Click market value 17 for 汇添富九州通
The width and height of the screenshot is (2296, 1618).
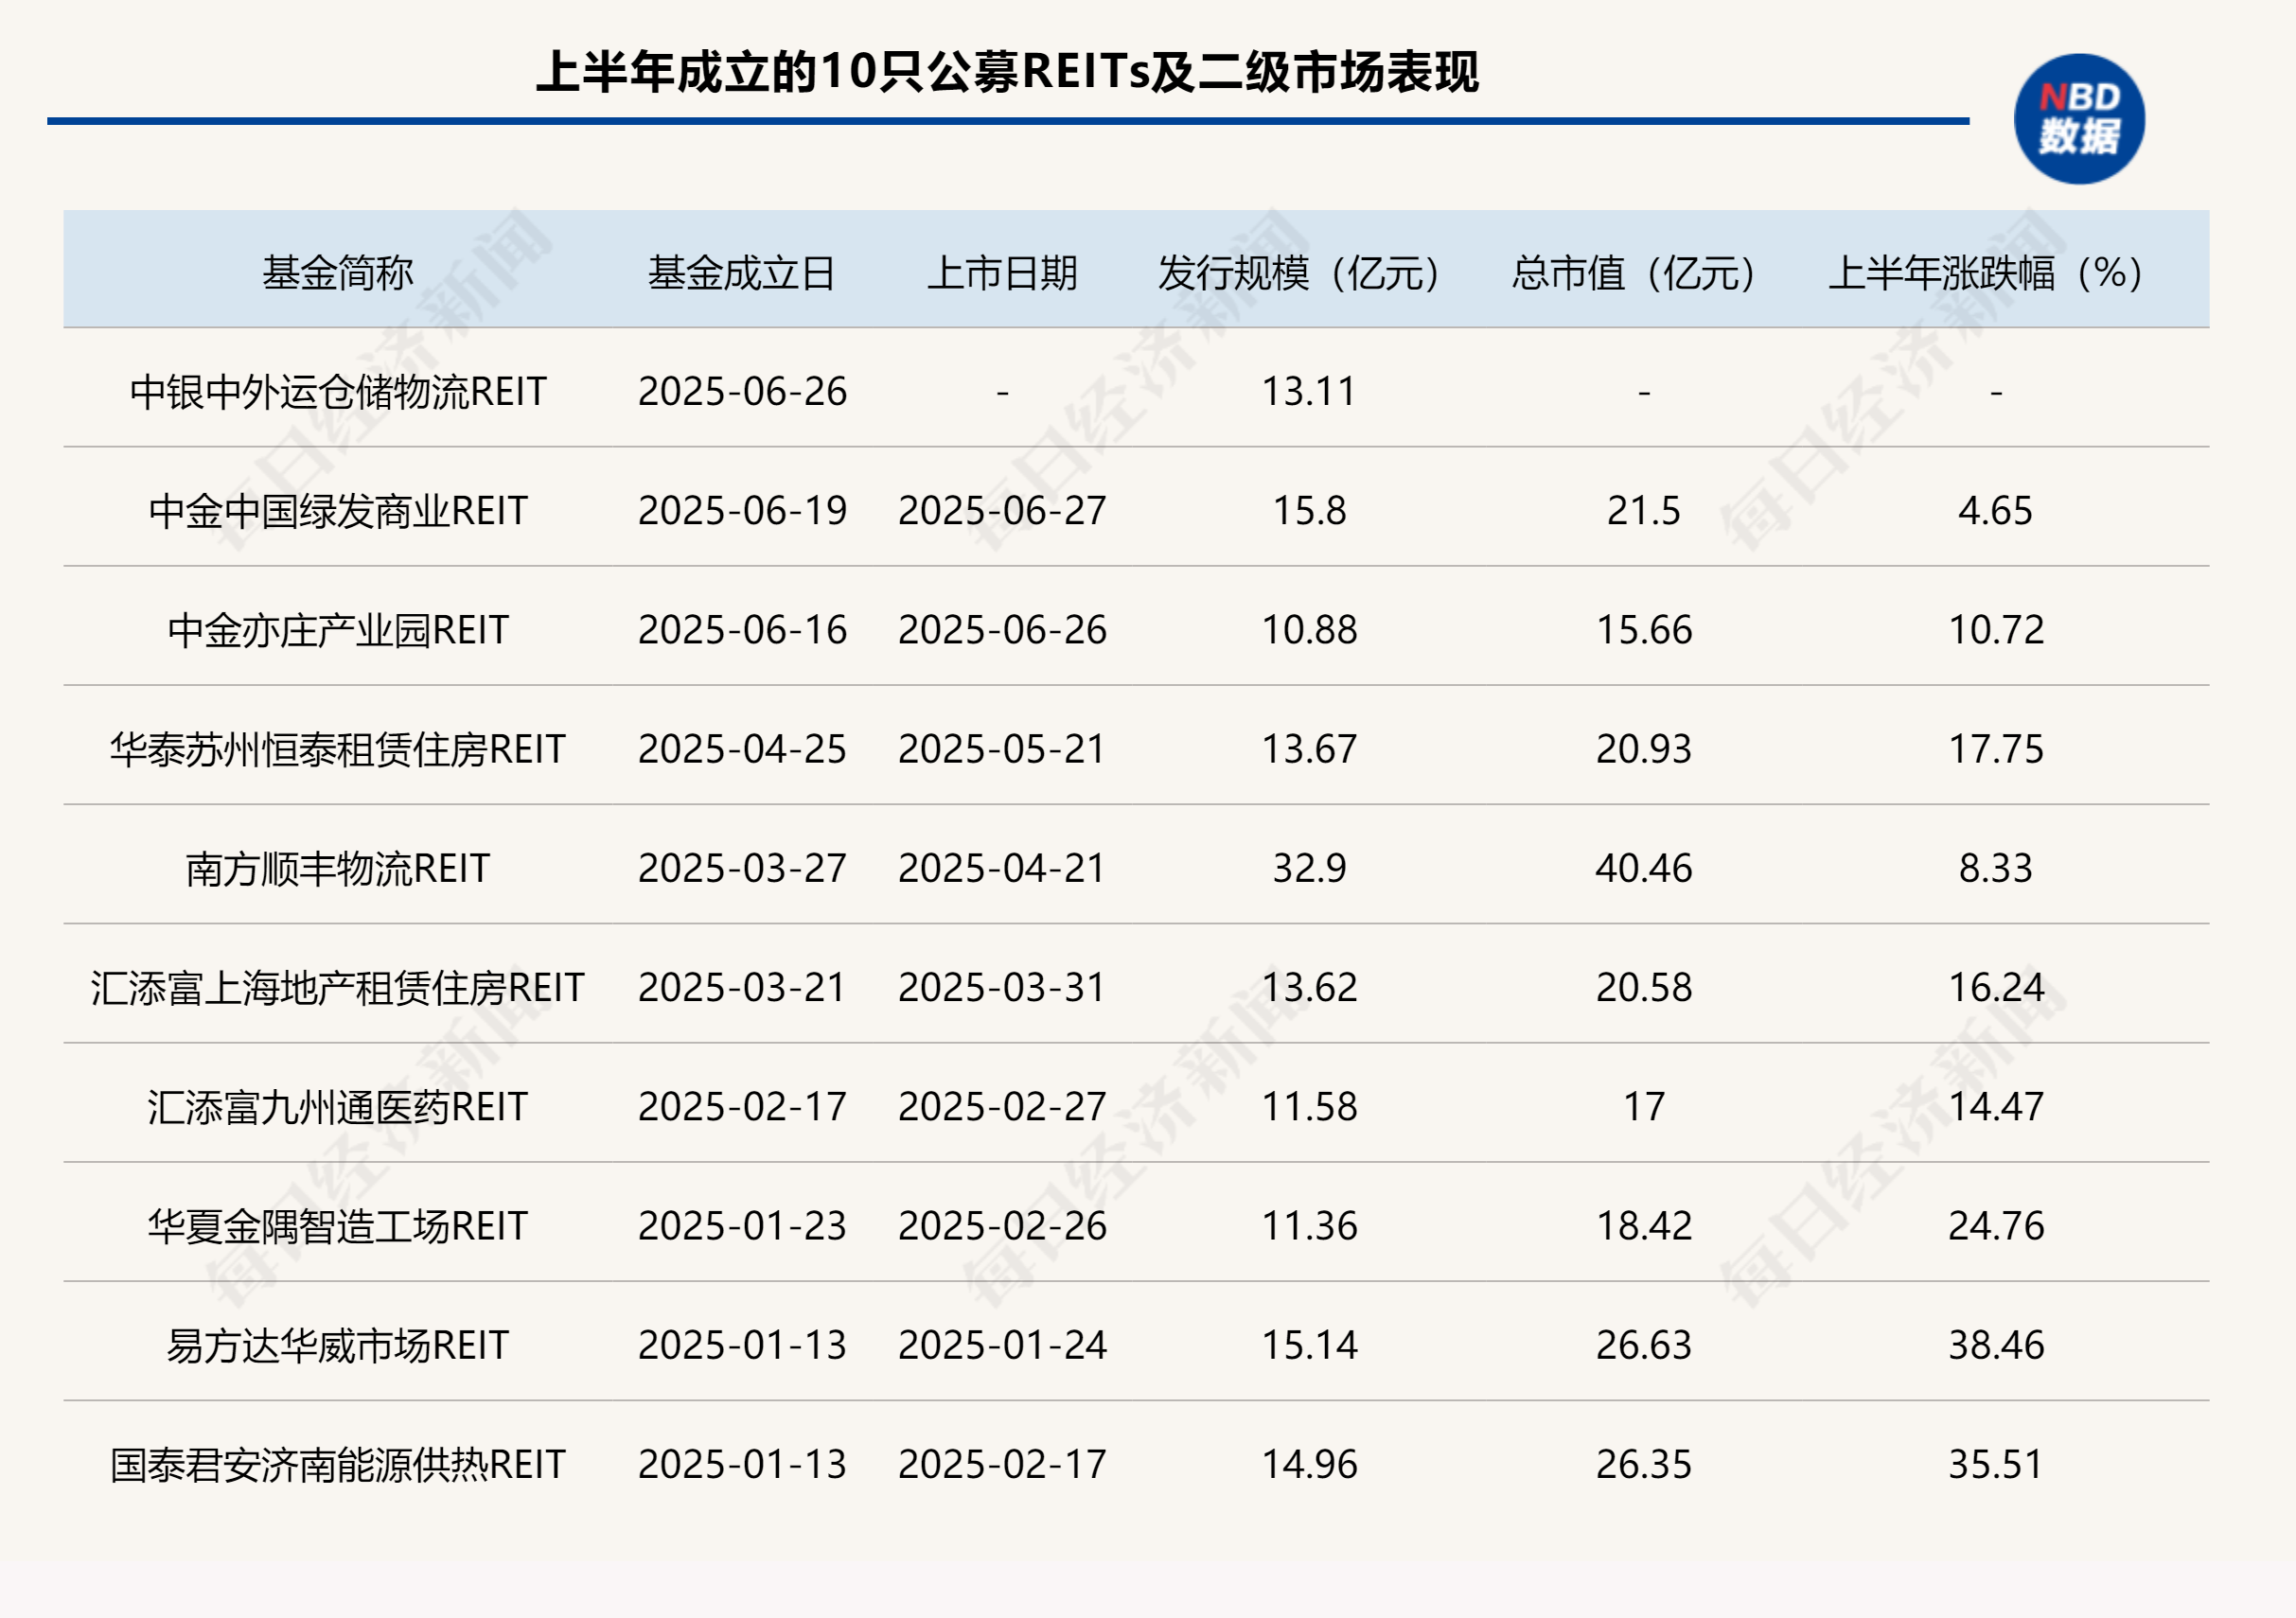(1644, 1106)
